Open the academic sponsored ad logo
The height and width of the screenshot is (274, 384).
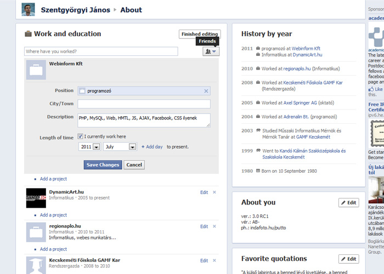coord(376,37)
